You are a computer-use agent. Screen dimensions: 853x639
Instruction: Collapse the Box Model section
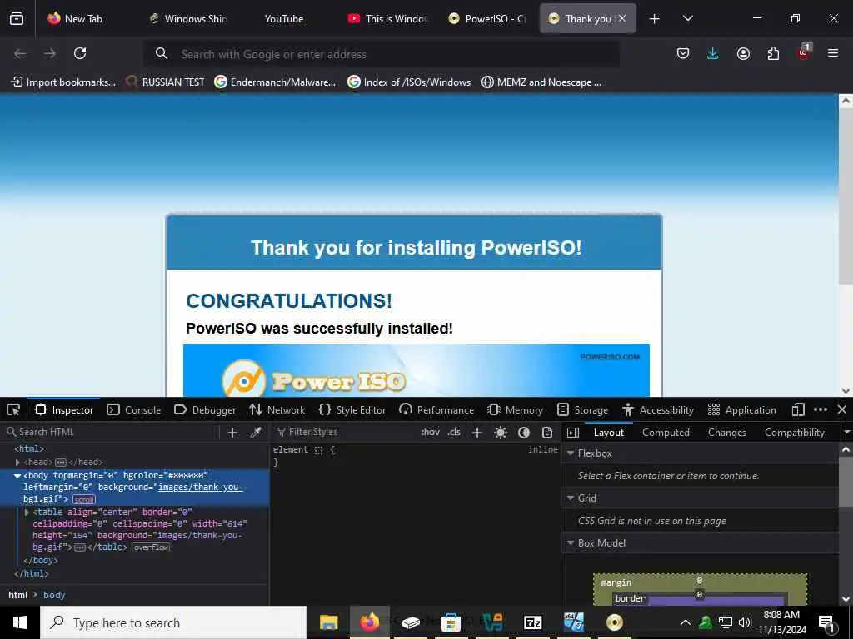click(571, 542)
